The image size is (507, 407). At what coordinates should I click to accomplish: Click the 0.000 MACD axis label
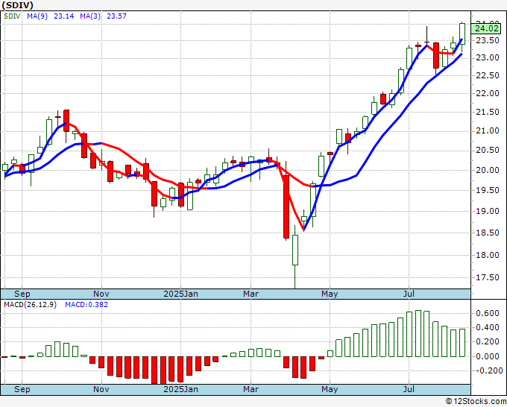point(488,356)
